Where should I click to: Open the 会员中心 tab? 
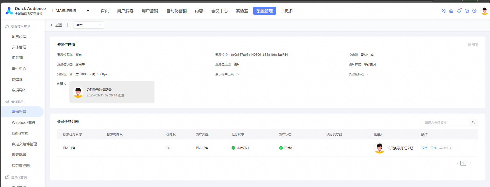click(x=220, y=11)
